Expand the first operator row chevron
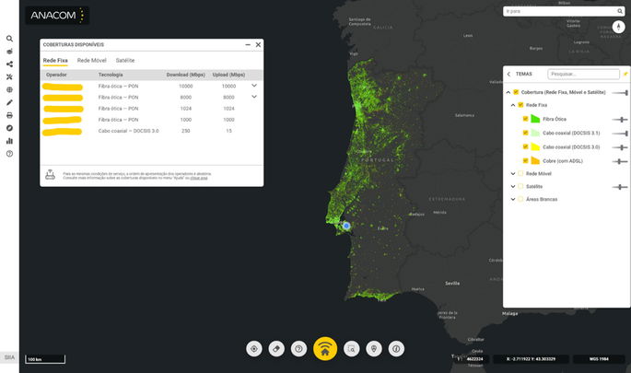Viewport: 631px width, 373px height. point(254,86)
